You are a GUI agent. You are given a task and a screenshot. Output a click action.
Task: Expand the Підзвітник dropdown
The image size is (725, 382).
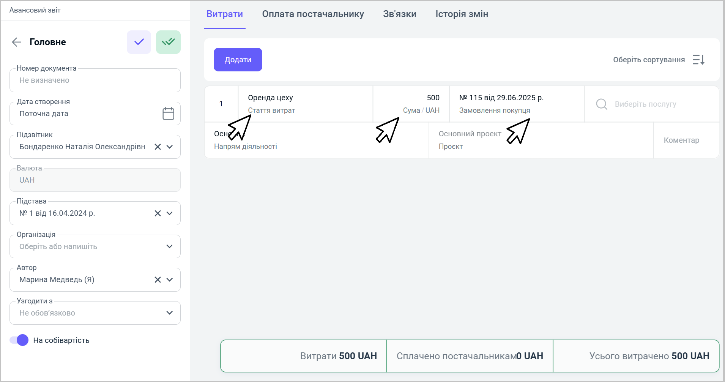(x=170, y=147)
